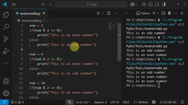
Task: Select the Python terminal label
Action: [x=143, y=13]
